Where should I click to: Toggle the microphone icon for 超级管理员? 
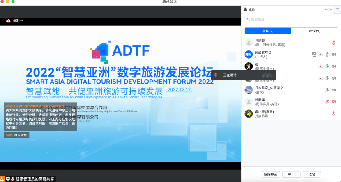click(327, 55)
